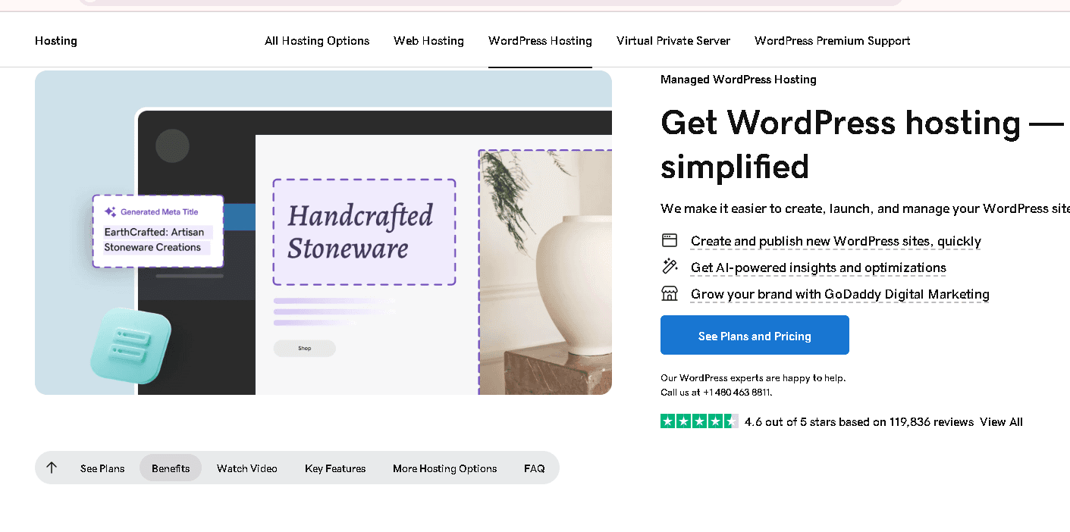Click the sparkle icon next to Generated Meta Title

[111, 212]
